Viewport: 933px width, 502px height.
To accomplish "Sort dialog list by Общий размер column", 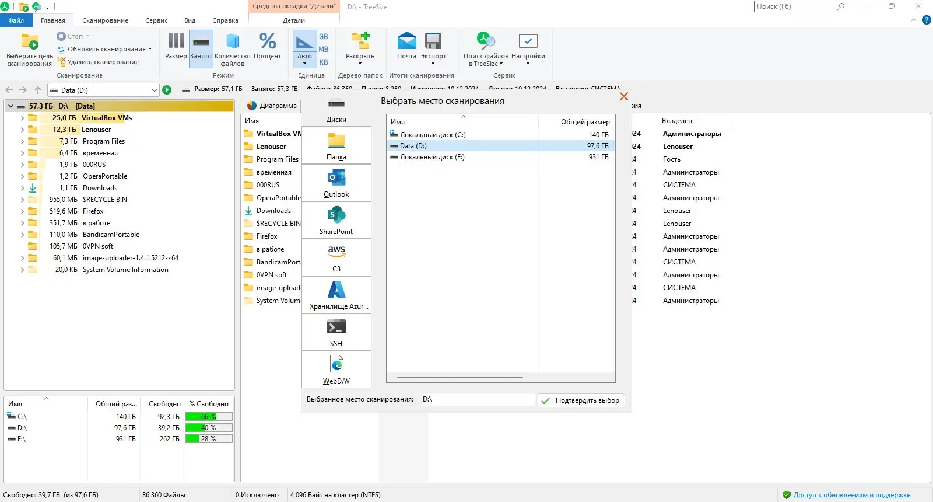I will click(585, 122).
